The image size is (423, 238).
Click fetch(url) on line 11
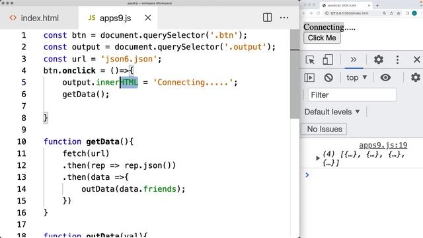(86, 153)
